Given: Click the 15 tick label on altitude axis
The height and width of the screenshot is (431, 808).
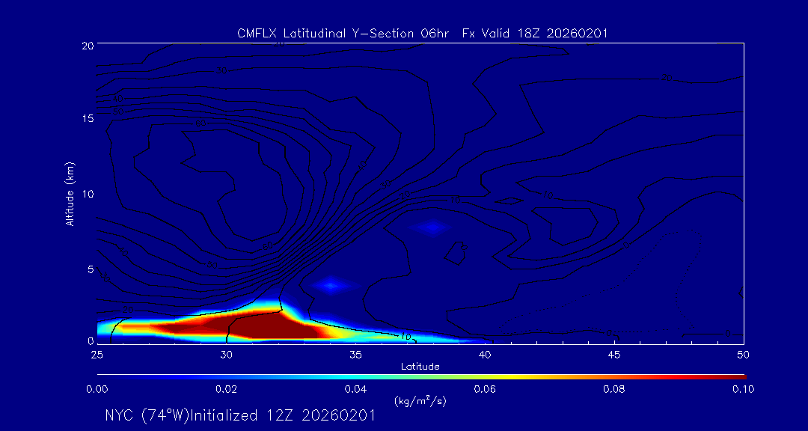Looking at the screenshot, I should point(87,118).
